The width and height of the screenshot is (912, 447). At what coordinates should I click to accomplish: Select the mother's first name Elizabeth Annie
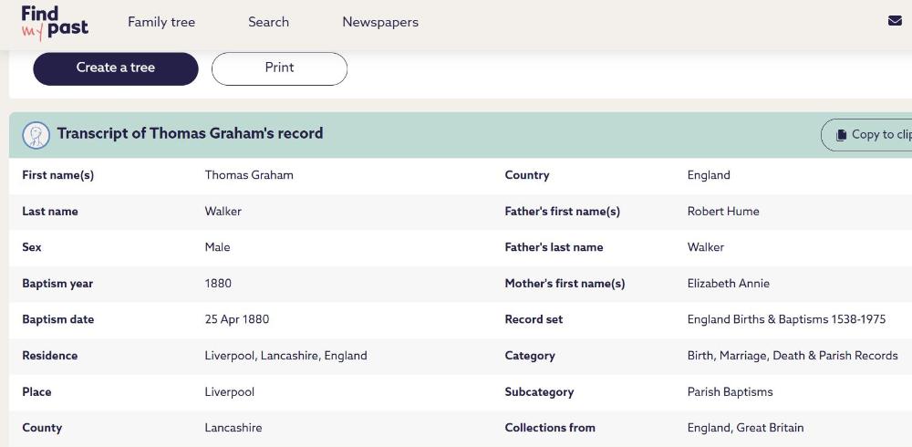click(x=729, y=284)
